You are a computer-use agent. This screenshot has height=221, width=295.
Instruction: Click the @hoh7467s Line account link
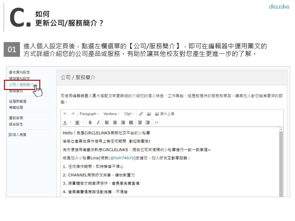(x=123, y=158)
